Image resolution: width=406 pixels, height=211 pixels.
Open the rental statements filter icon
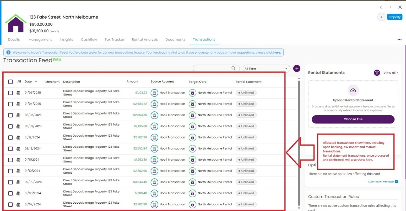point(377,73)
